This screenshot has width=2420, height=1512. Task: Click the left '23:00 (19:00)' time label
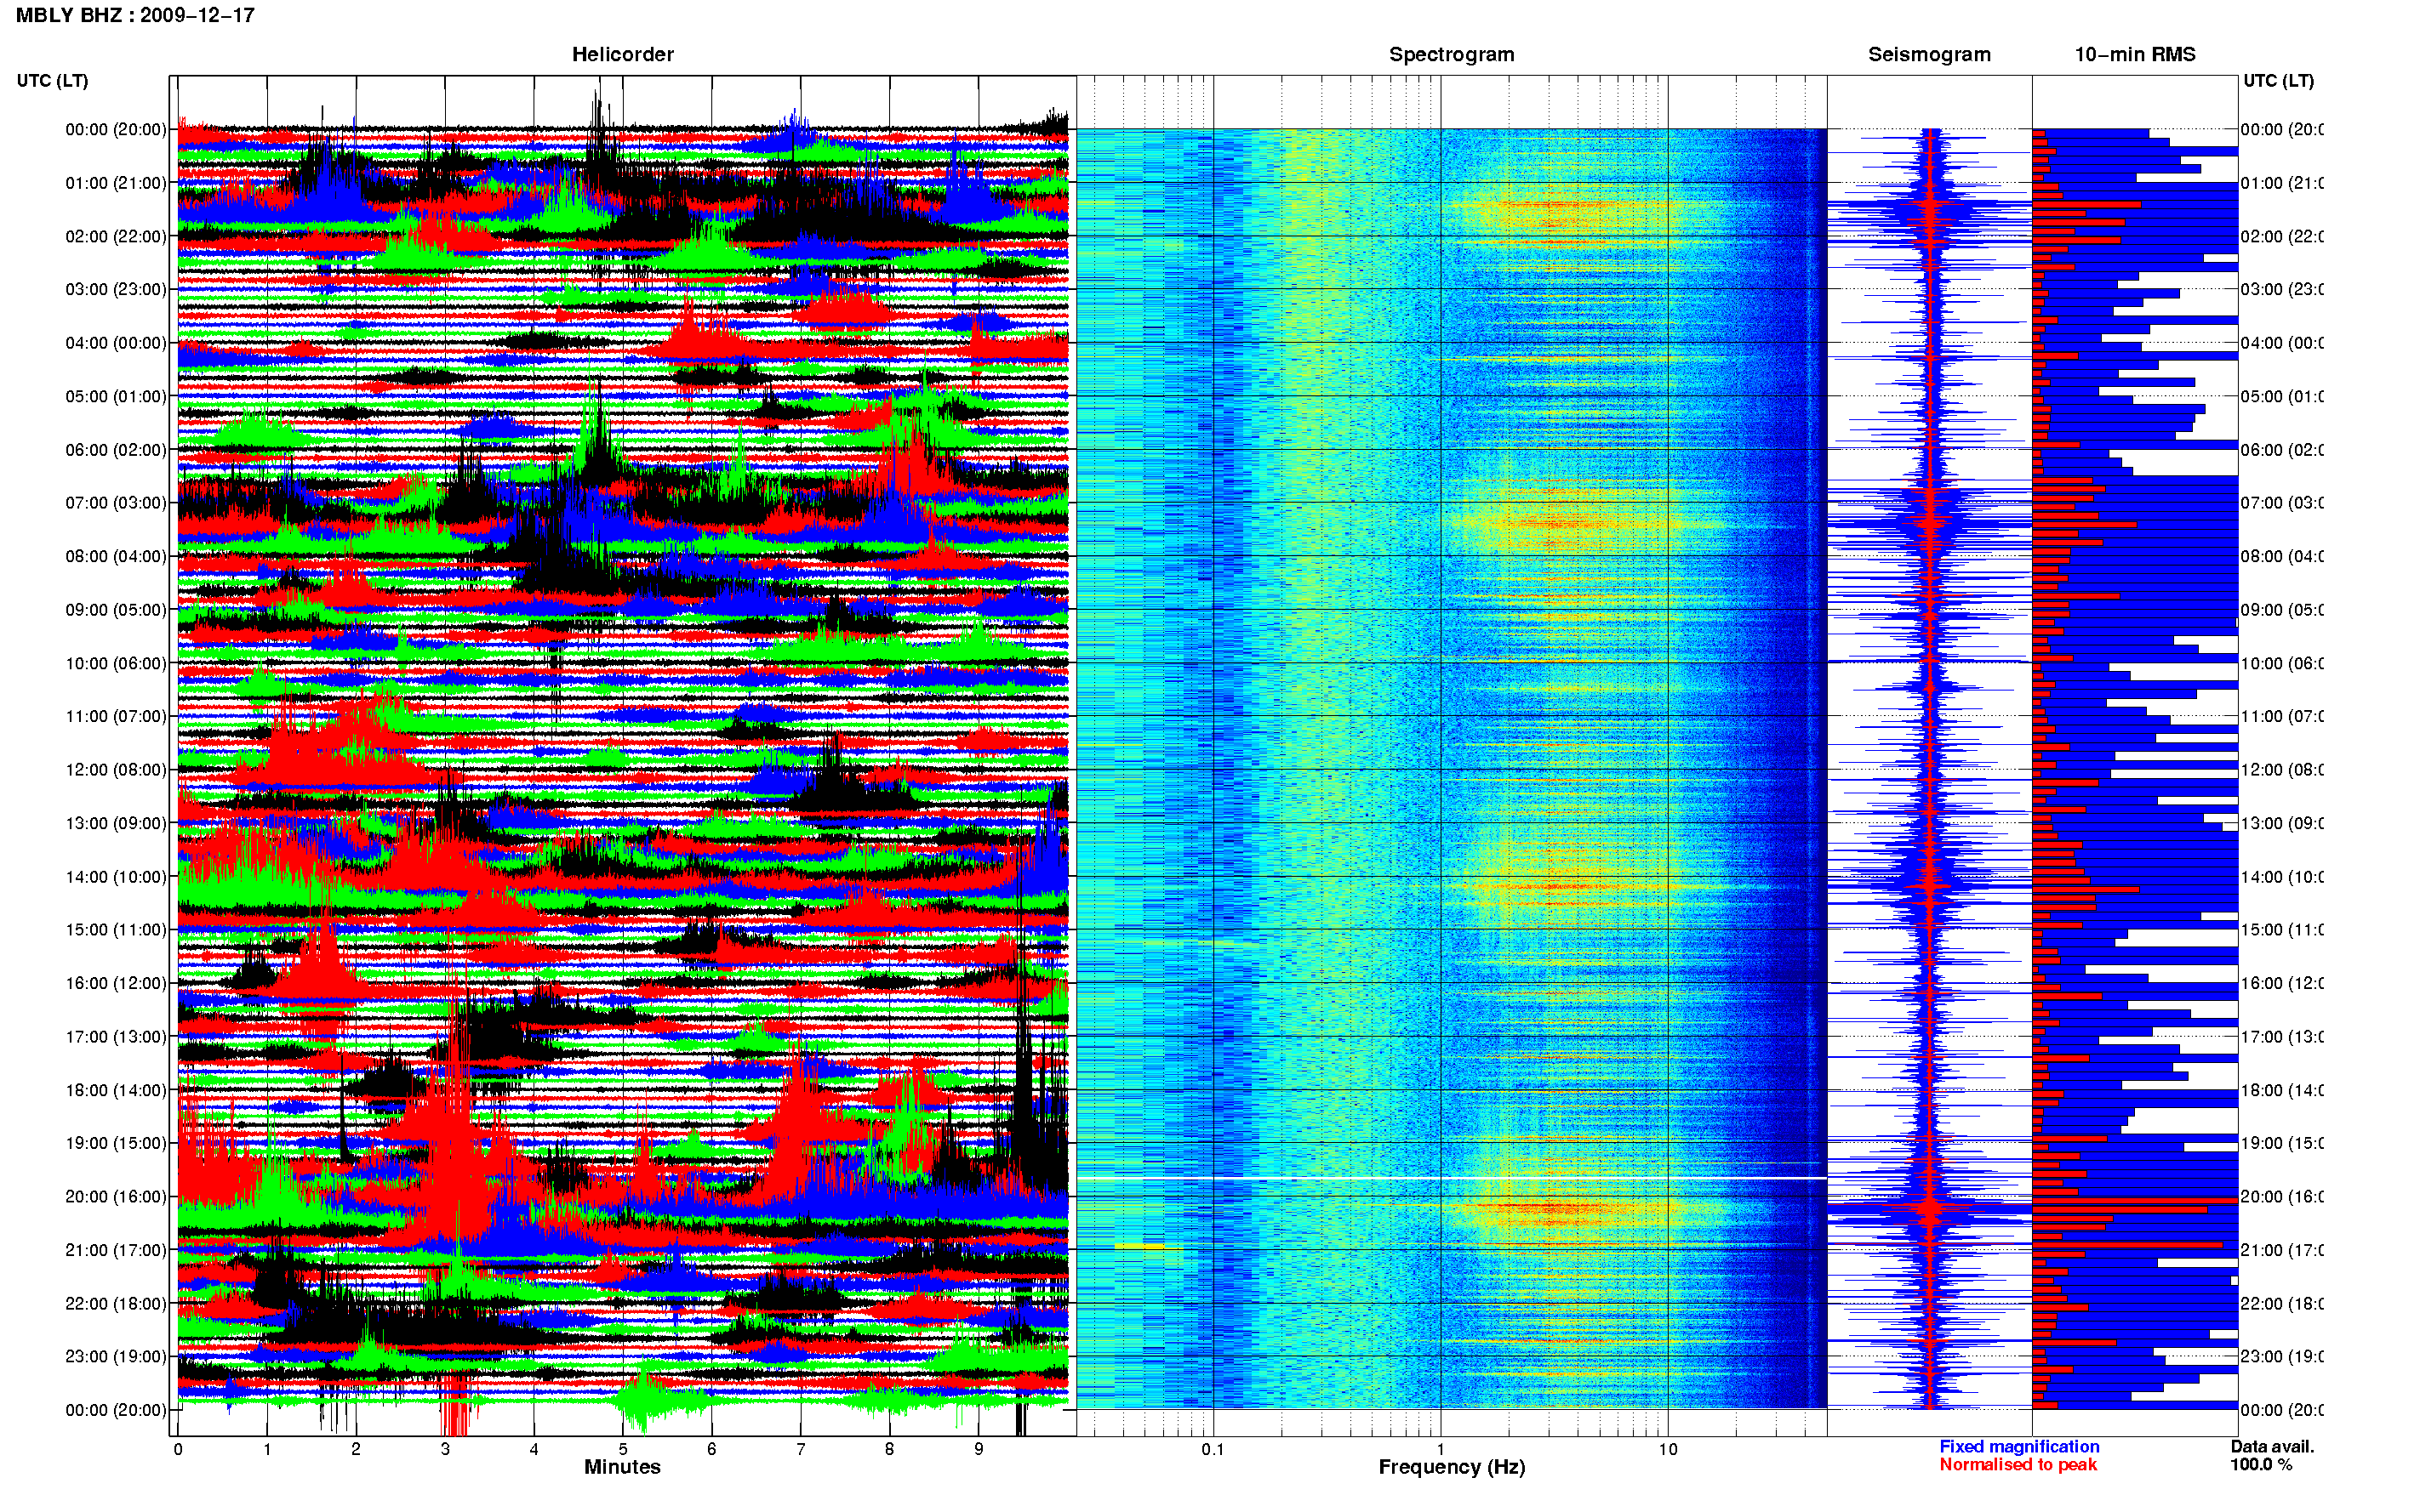(116, 1356)
